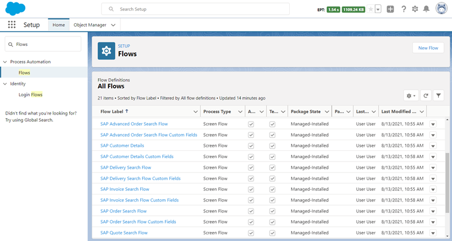452x241 pixels.
Task: Open the setup gear menu in header
Action: click(x=415, y=9)
